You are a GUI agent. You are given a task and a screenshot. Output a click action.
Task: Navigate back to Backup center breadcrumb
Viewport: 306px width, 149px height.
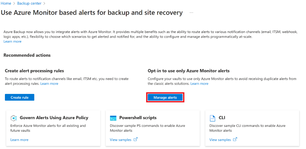click(29, 3)
